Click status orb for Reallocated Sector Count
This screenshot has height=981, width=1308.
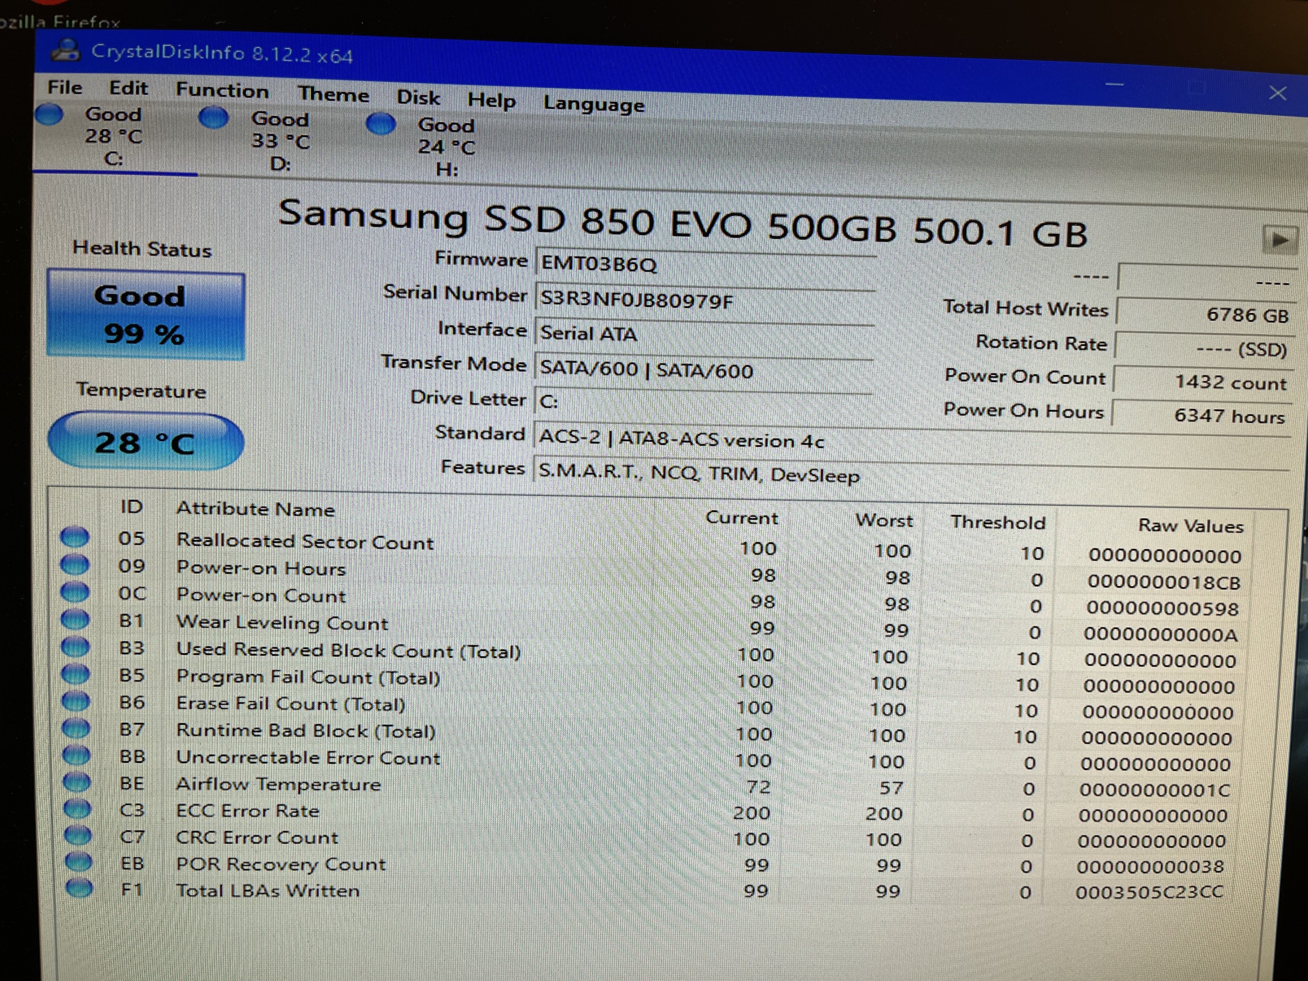pyautogui.click(x=75, y=537)
